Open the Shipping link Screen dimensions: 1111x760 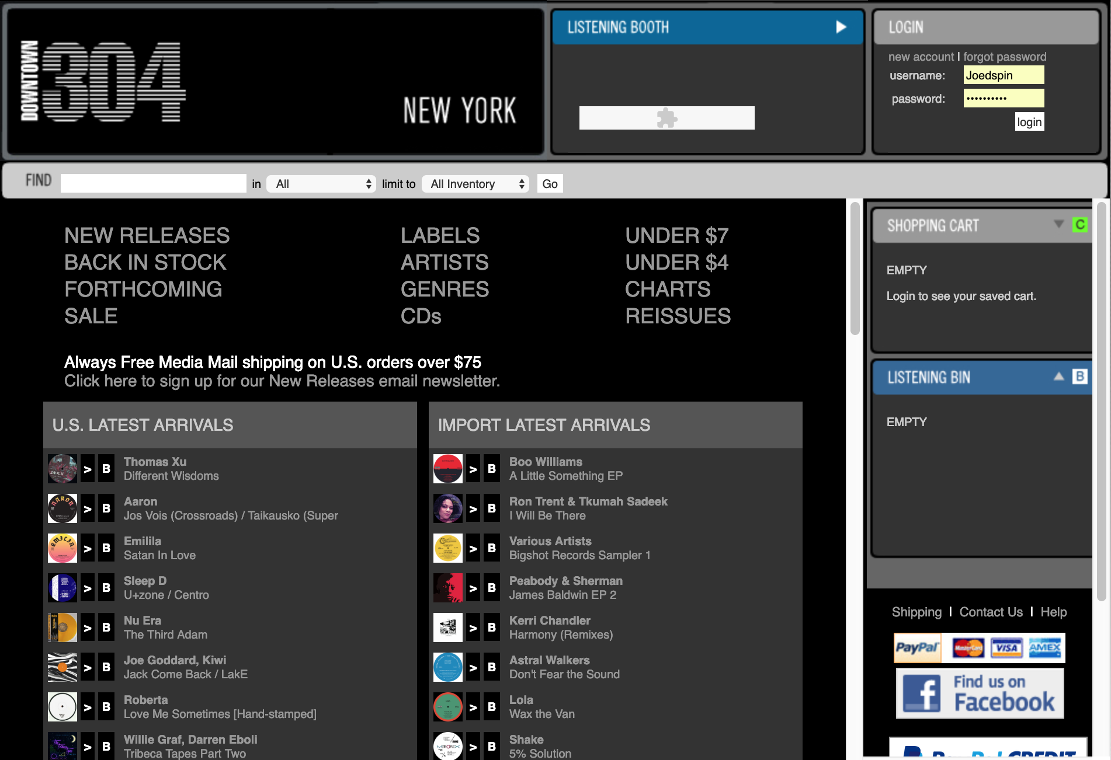[x=916, y=612]
